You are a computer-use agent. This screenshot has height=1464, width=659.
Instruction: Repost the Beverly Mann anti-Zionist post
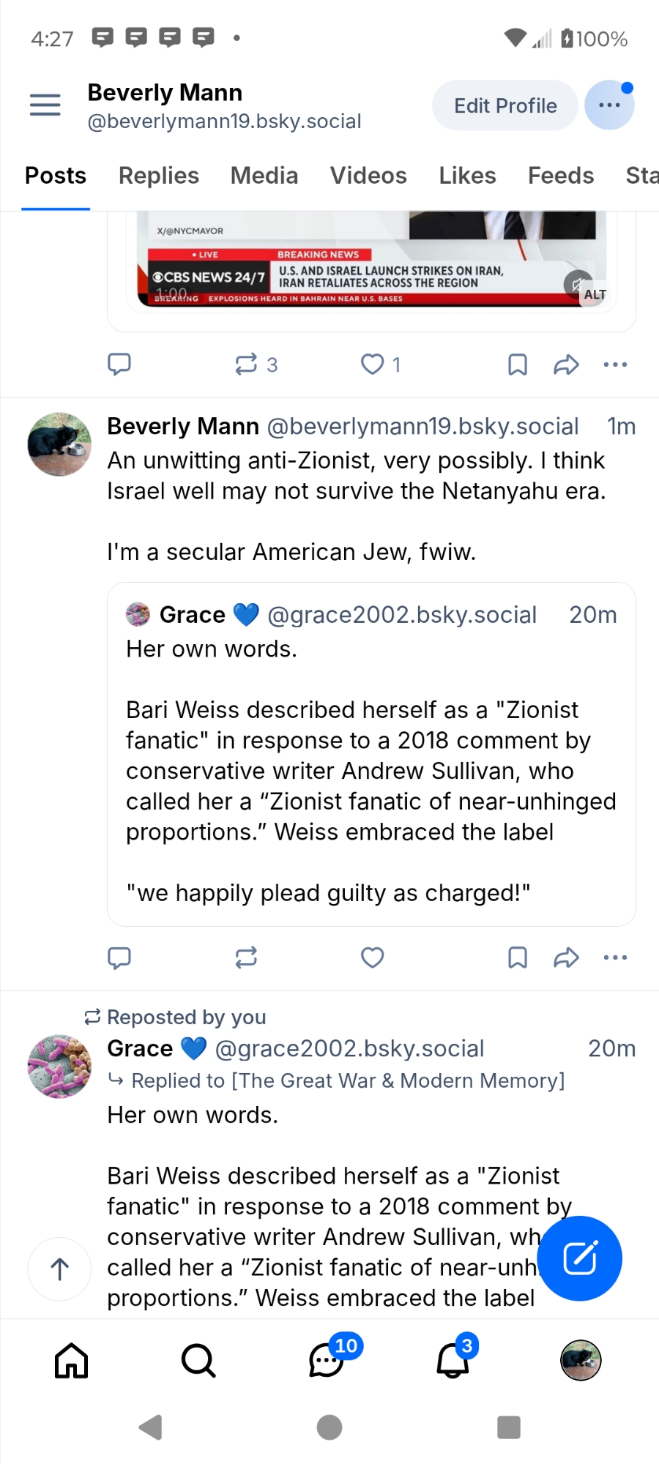pyautogui.click(x=246, y=957)
